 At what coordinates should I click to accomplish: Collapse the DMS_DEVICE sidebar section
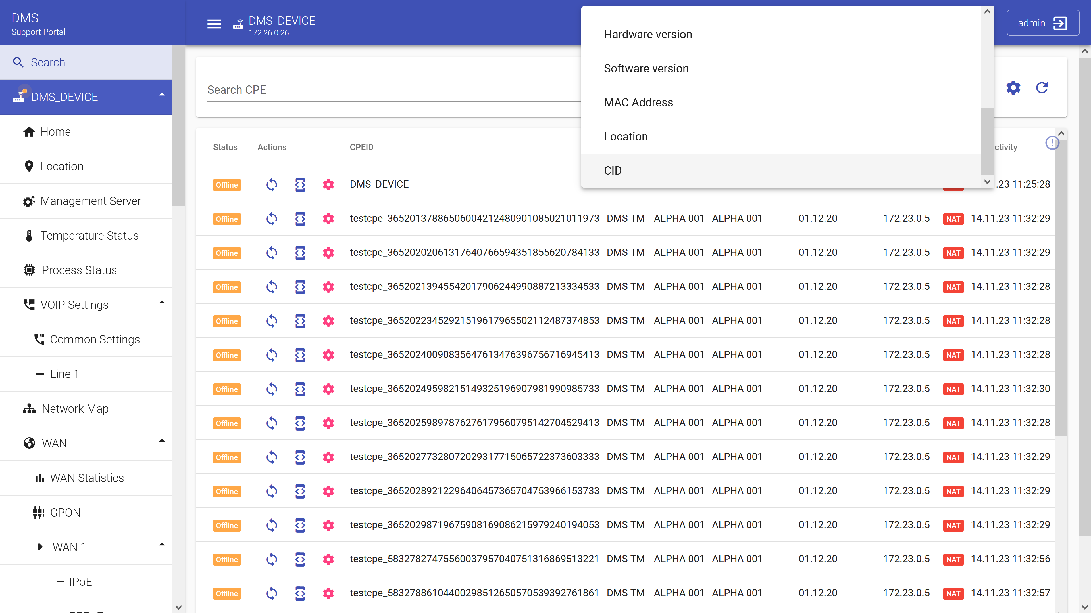tap(161, 95)
